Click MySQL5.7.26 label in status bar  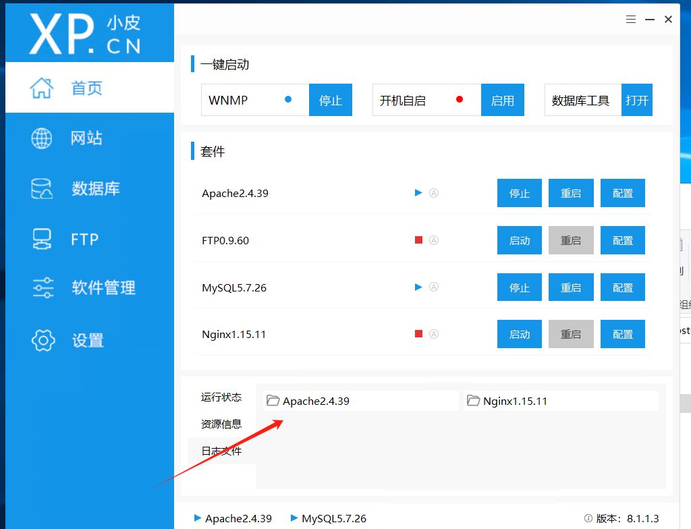334,518
